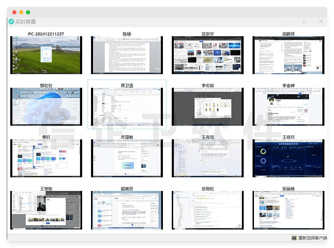334x248 pixels.
Task: Click the 实时屏幕 app icon in title bar
Action: 11,22
